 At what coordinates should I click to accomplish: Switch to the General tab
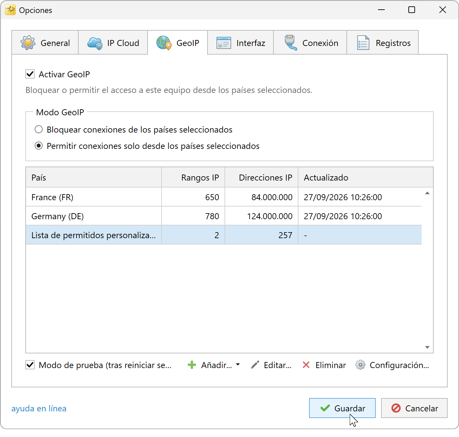pyautogui.click(x=45, y=43)
